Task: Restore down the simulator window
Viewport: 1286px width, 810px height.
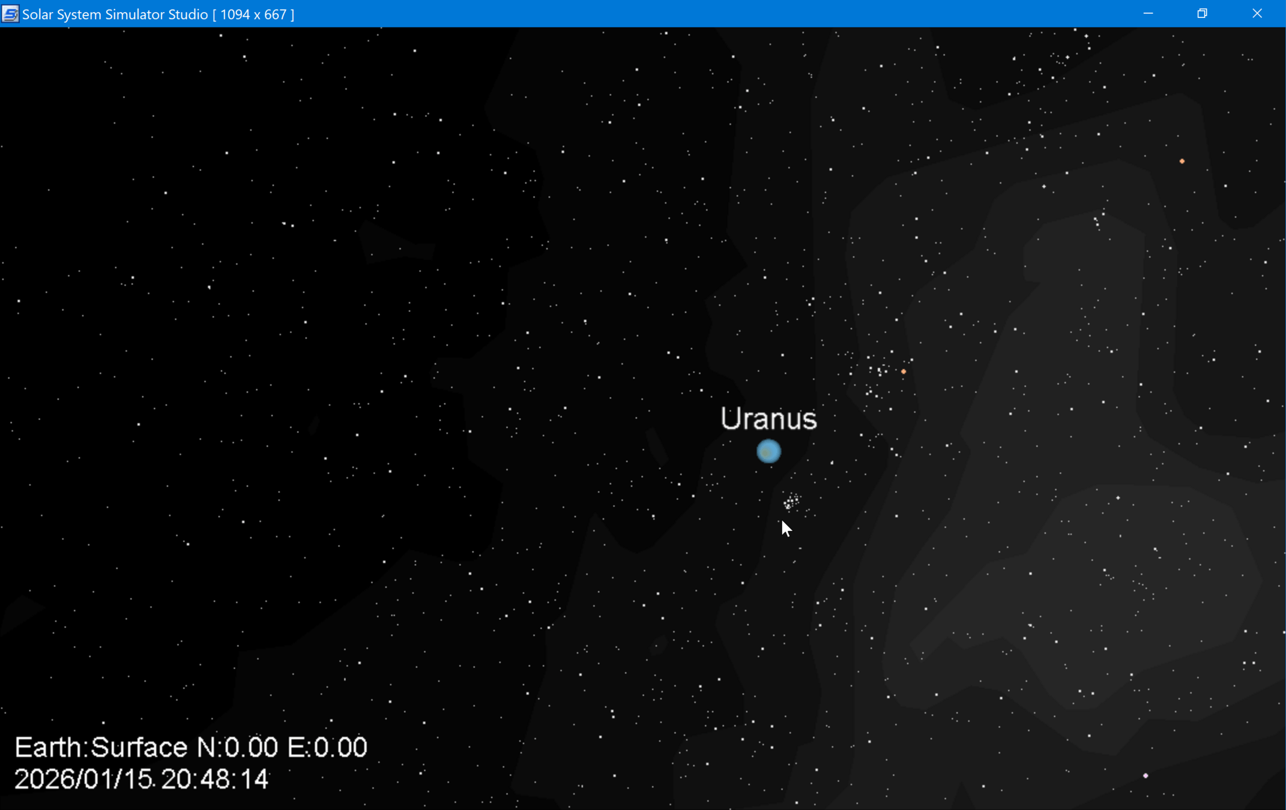Action: 1202,14
